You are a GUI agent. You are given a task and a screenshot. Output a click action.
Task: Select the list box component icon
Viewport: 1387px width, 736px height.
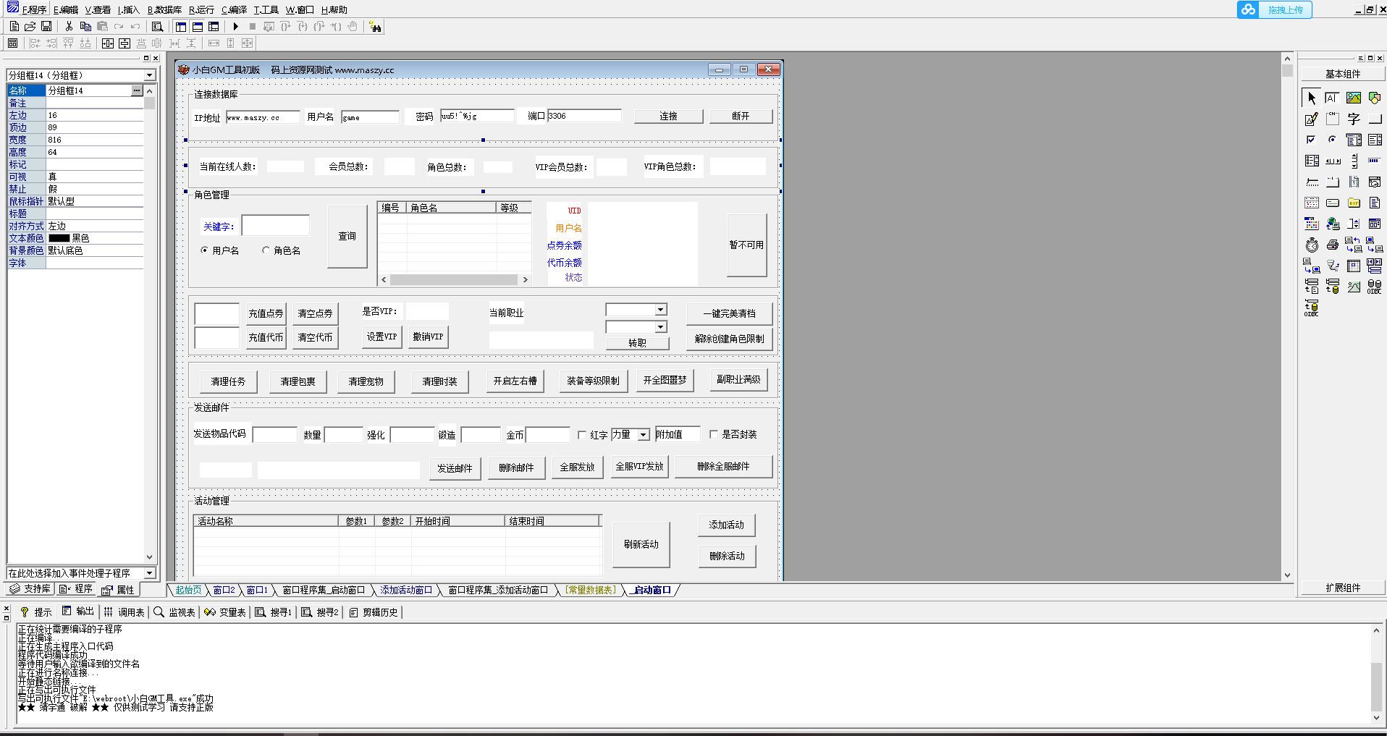[1375, 140]
